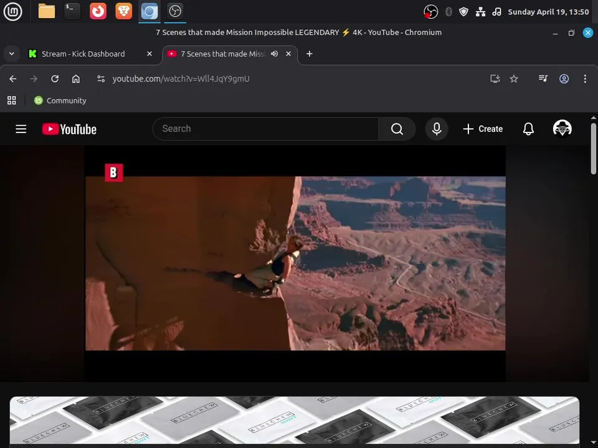
Task: Open the shield security tray icon
Action: coord(463,12)
